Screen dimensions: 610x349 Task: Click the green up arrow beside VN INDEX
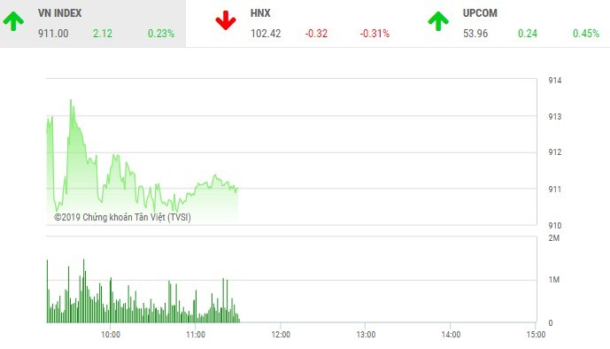tap(13, 21)
